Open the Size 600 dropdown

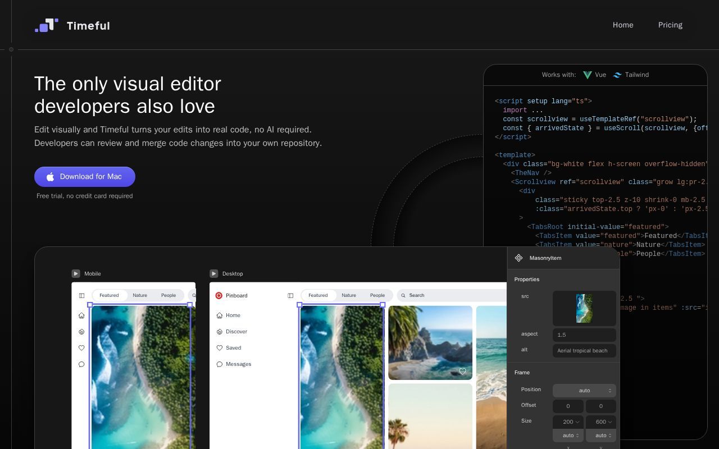(x=601, y=422)
